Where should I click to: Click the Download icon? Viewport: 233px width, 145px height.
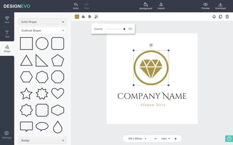pyautogui.click(x=220, y=4)
